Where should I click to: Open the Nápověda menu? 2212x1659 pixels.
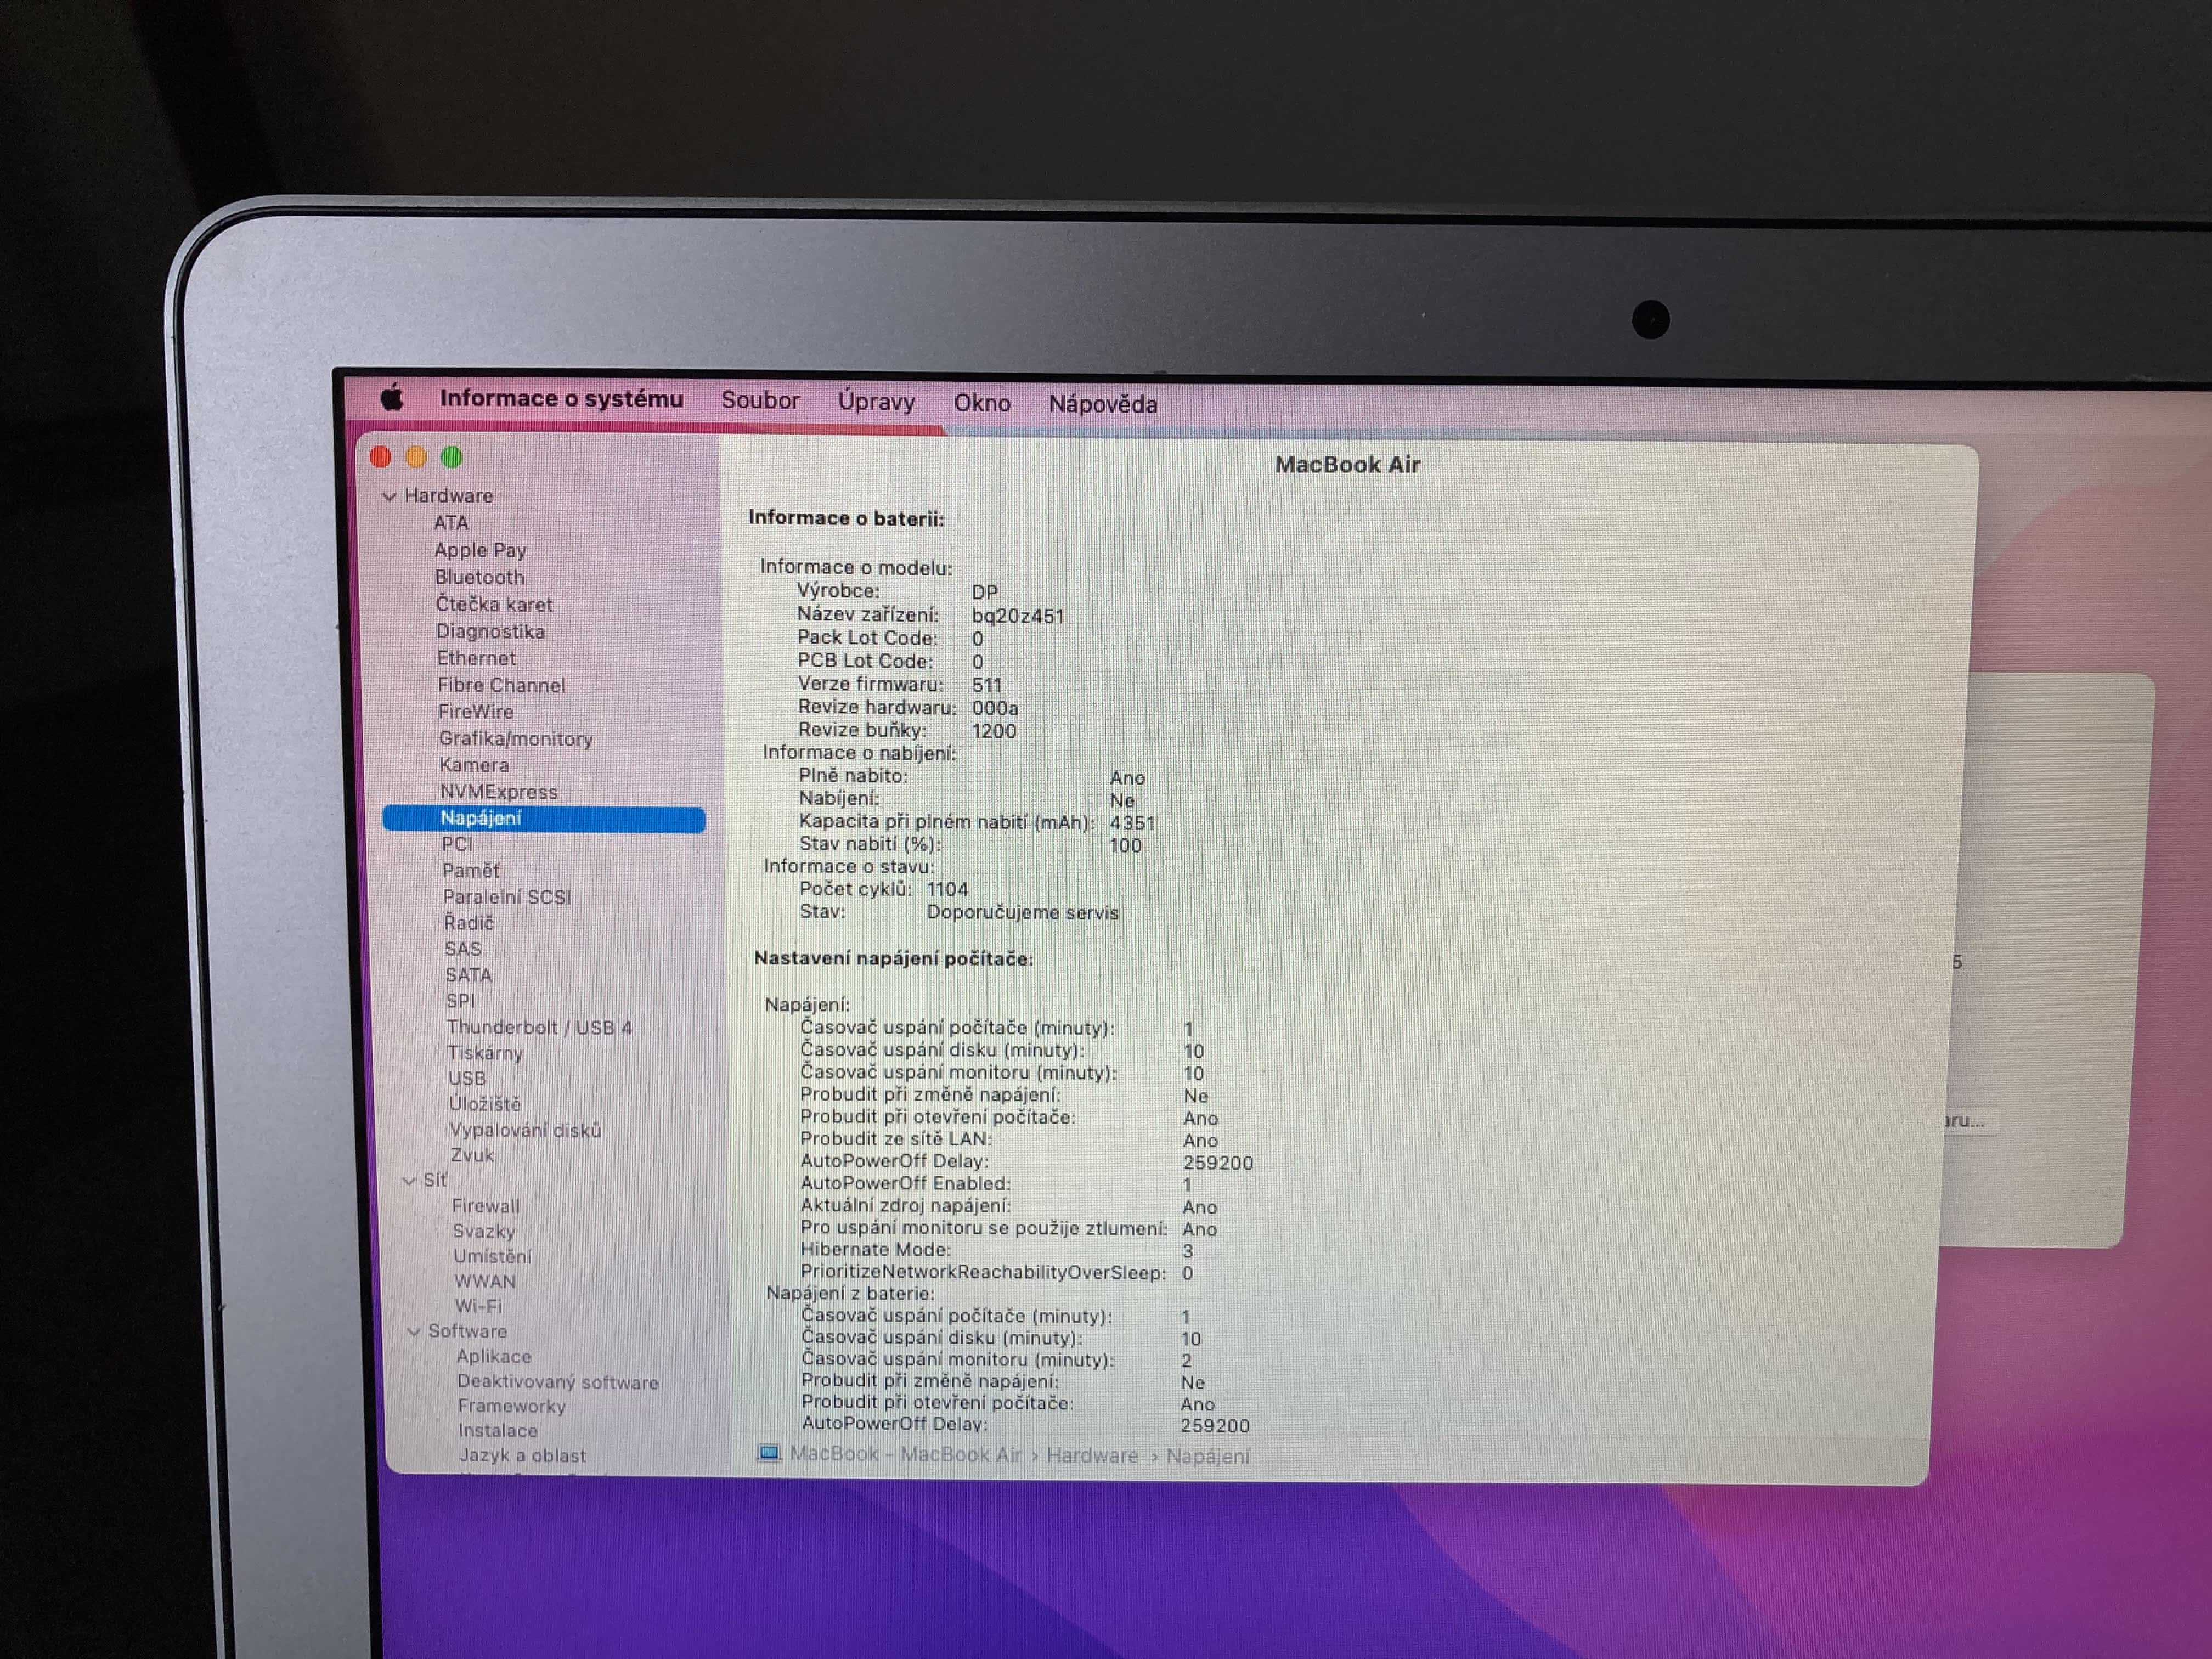click(1102, 404)
